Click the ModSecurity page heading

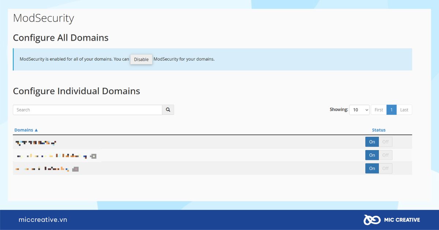tap(44, 18)
